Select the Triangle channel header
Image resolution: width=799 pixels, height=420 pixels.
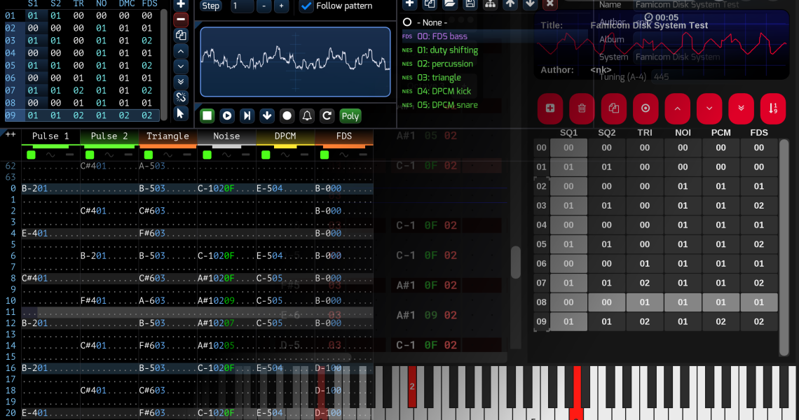[168, 136]
